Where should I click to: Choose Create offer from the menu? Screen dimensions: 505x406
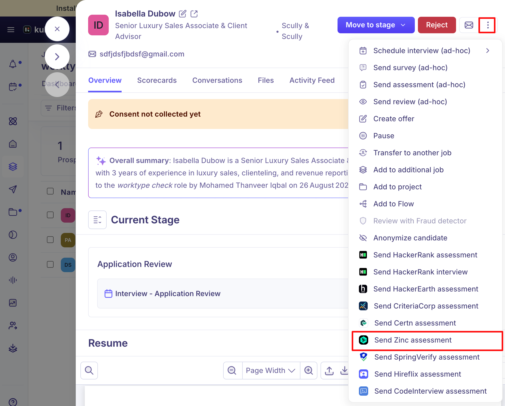425,119
